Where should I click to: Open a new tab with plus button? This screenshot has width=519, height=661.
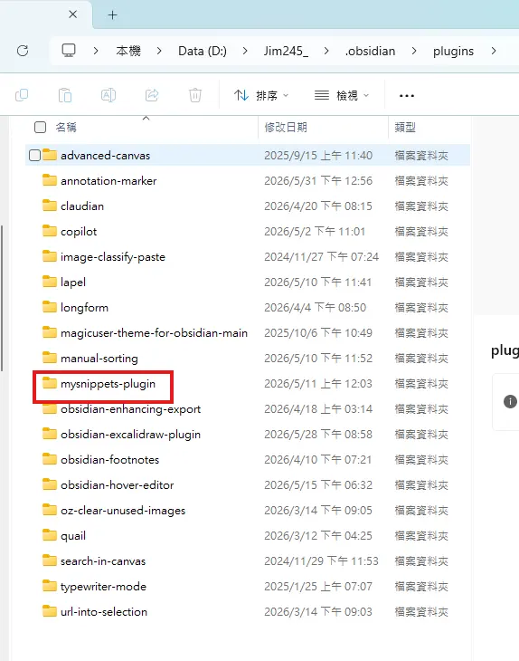tap(112, 15)
